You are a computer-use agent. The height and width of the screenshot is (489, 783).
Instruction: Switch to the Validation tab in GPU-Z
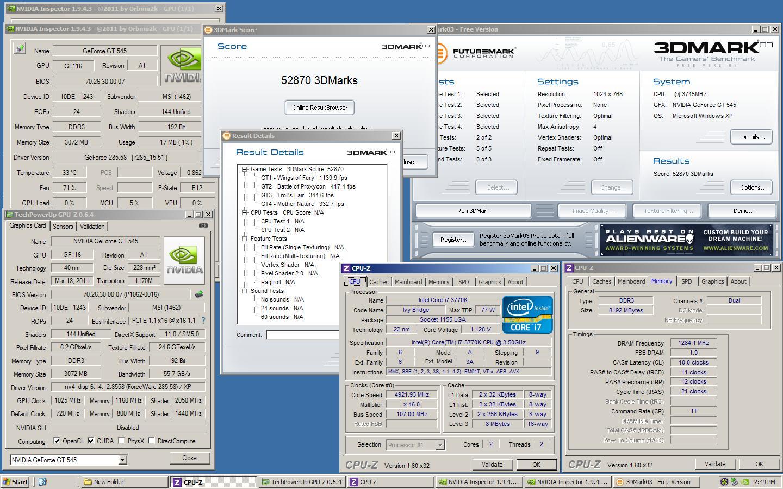point(92,227)
